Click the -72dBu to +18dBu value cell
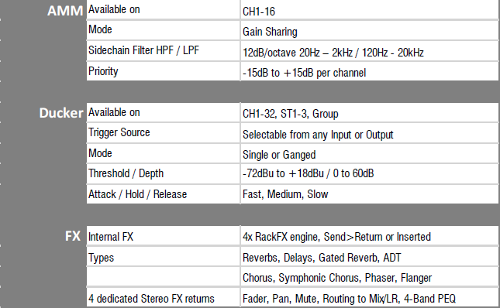Screen dimensions: 500x308 pyautogui.click(x=370, y=174)
